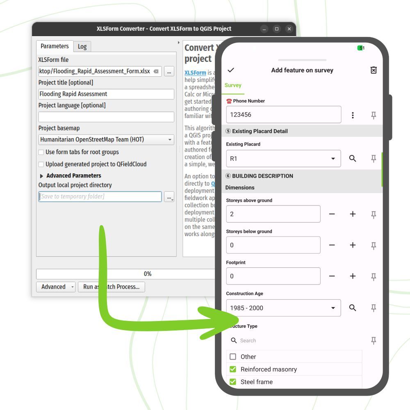This screenshot has width=410, height=410.
Task: Edit the Project title field
Action: [106, 94]
